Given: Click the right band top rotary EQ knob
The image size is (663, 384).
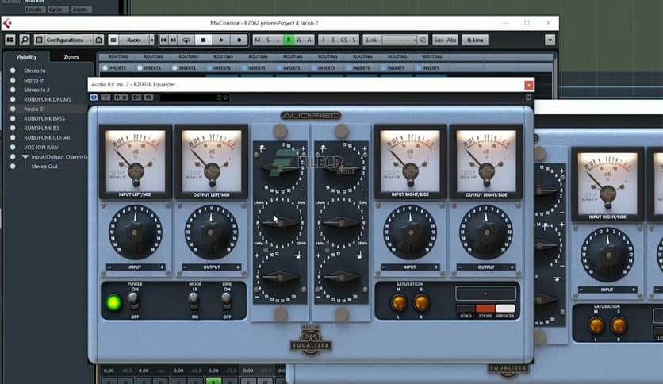Looking at the screenshot, I should [x=341, y=168].
